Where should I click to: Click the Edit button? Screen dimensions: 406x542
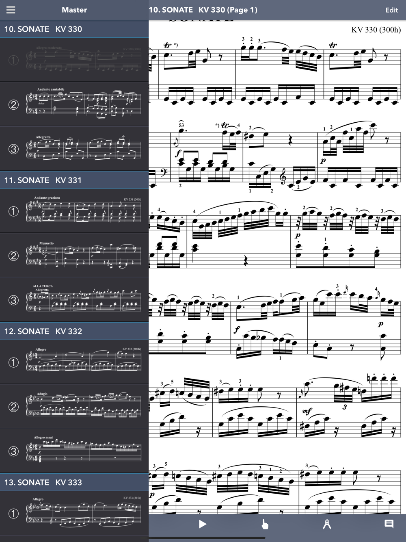[x=391, y=10]
